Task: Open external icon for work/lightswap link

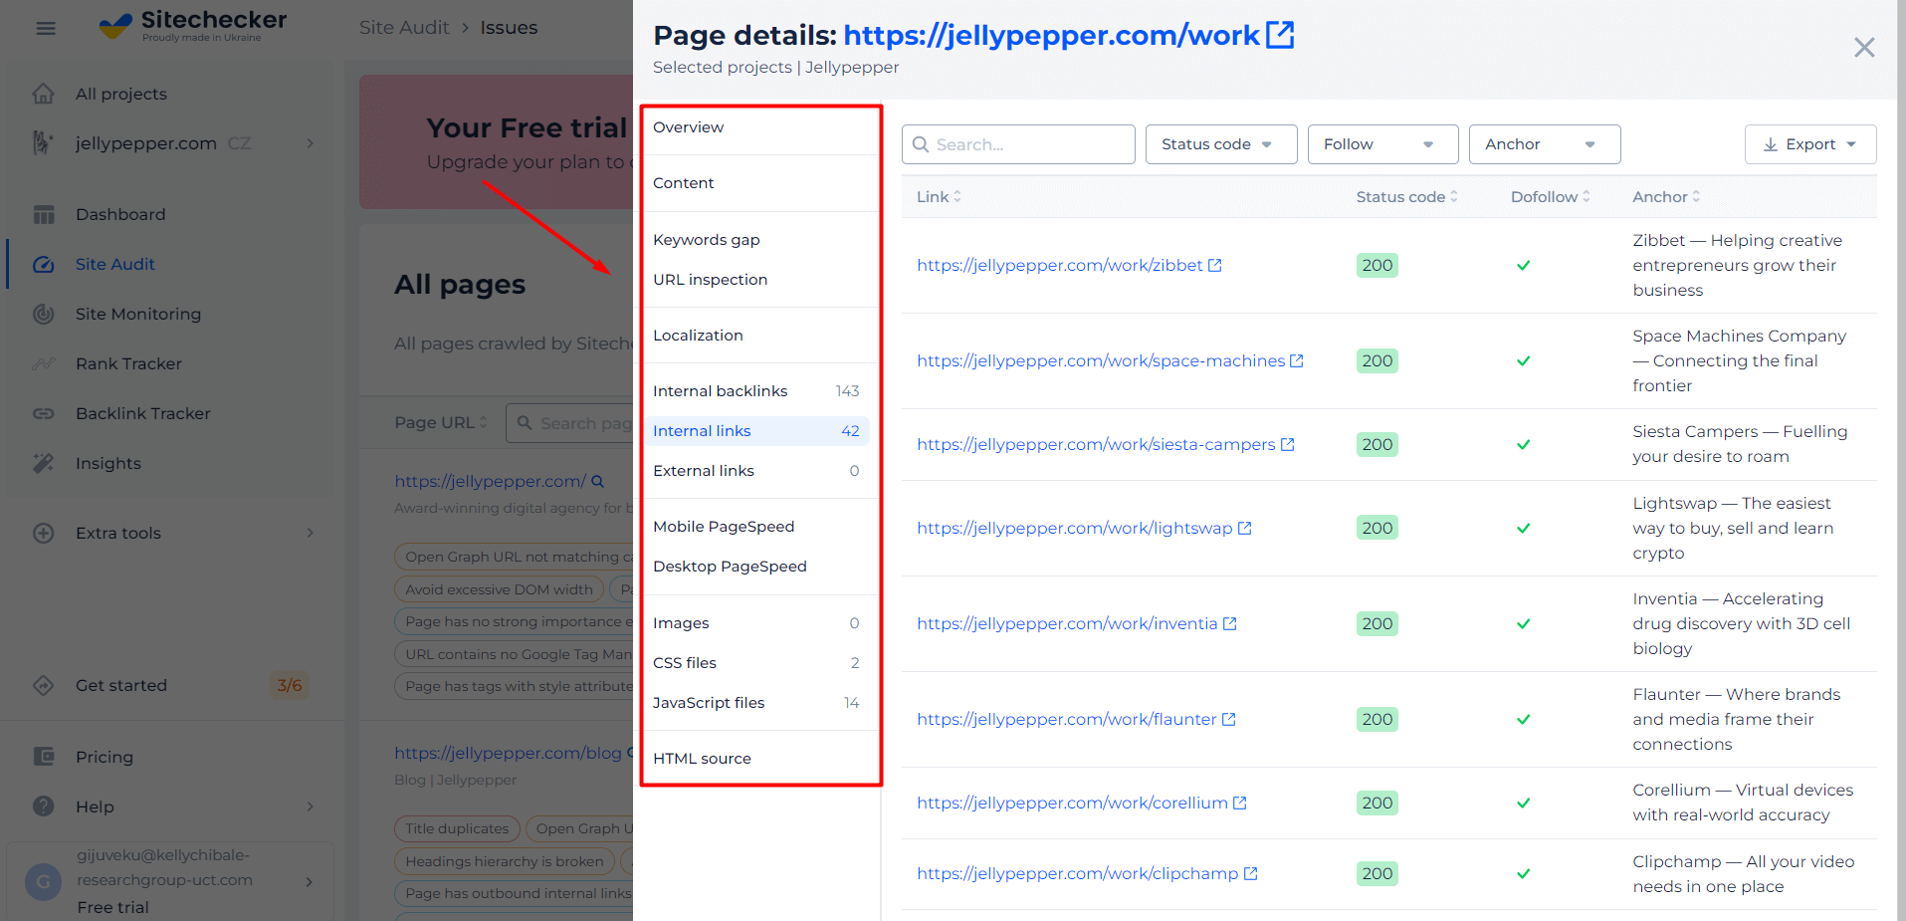Action: click(1244, 528)
